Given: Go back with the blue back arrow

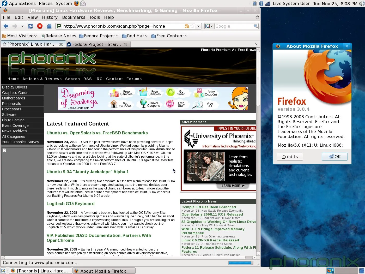Looking at the screenshot, I should pos(6,26).
